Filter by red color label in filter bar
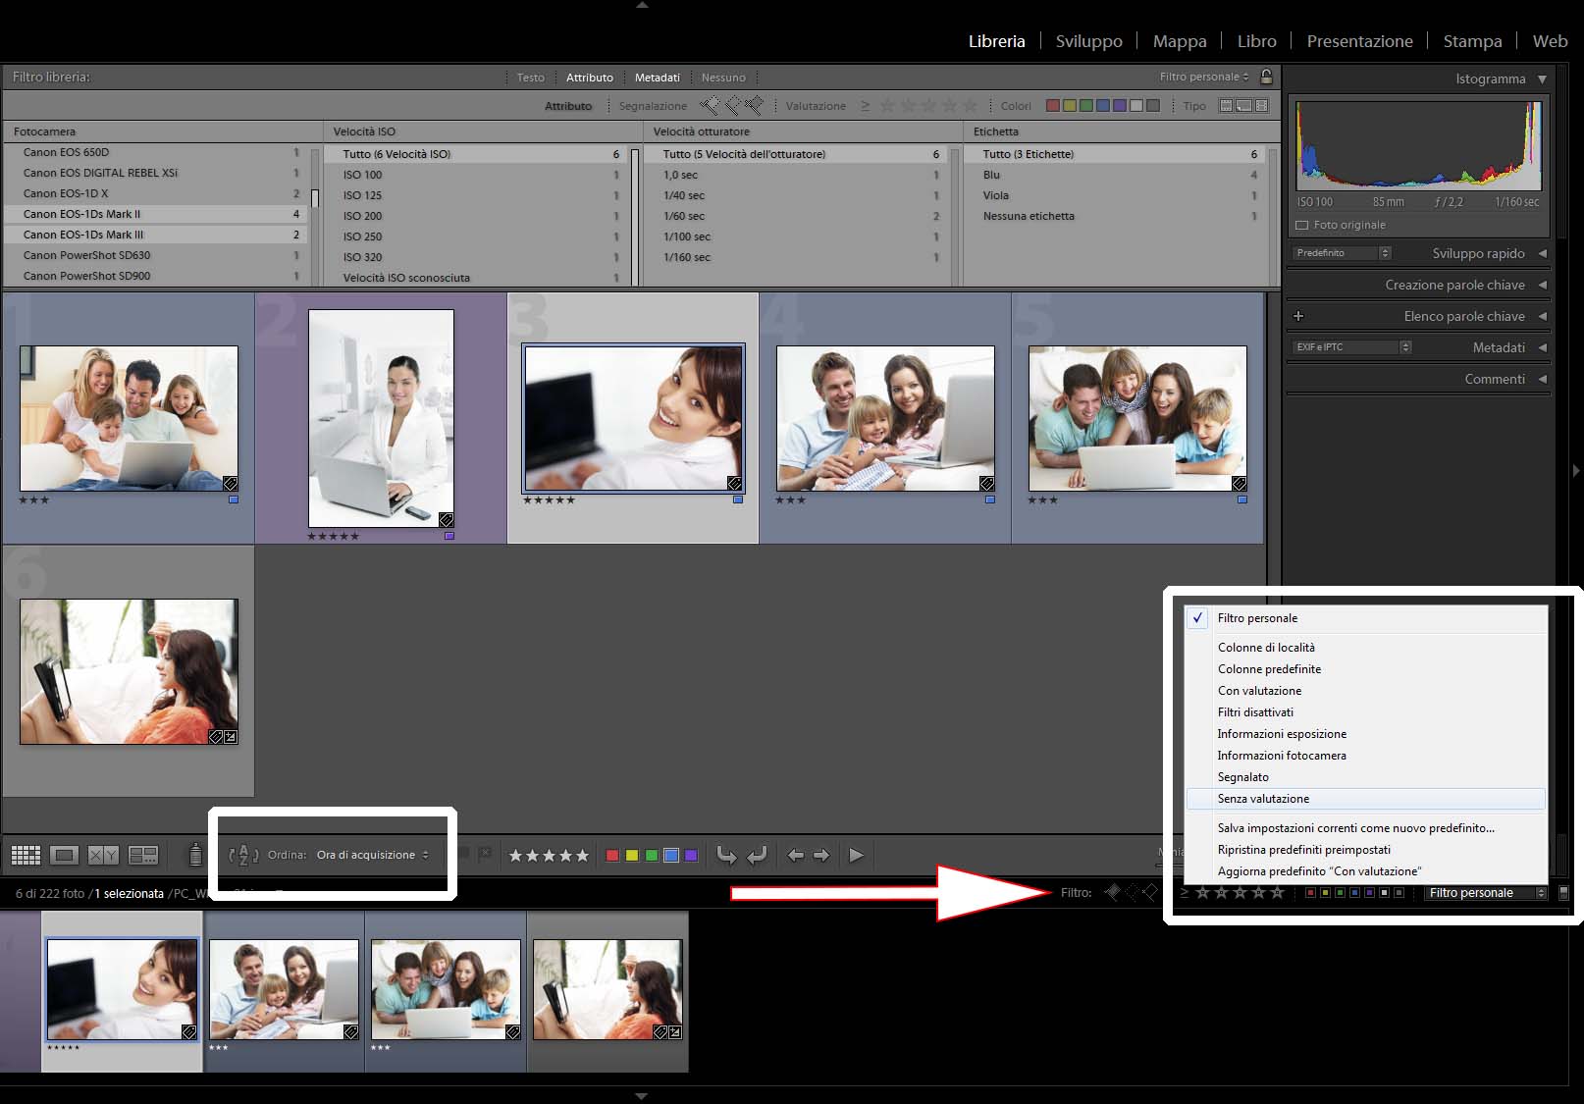The height and width of the screenshot is (1104, 1584). click(1053, 106)
